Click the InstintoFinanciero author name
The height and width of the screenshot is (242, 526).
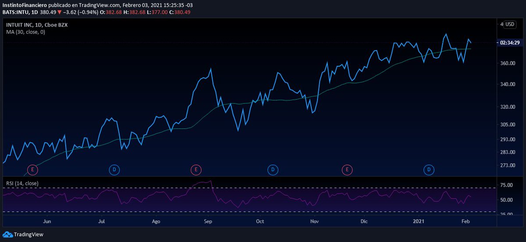pos(24,5)
